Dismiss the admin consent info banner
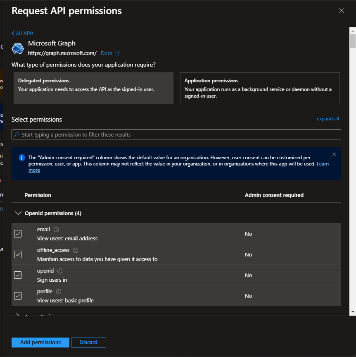This screenshot has height=357, width=356. click(334, 154)
